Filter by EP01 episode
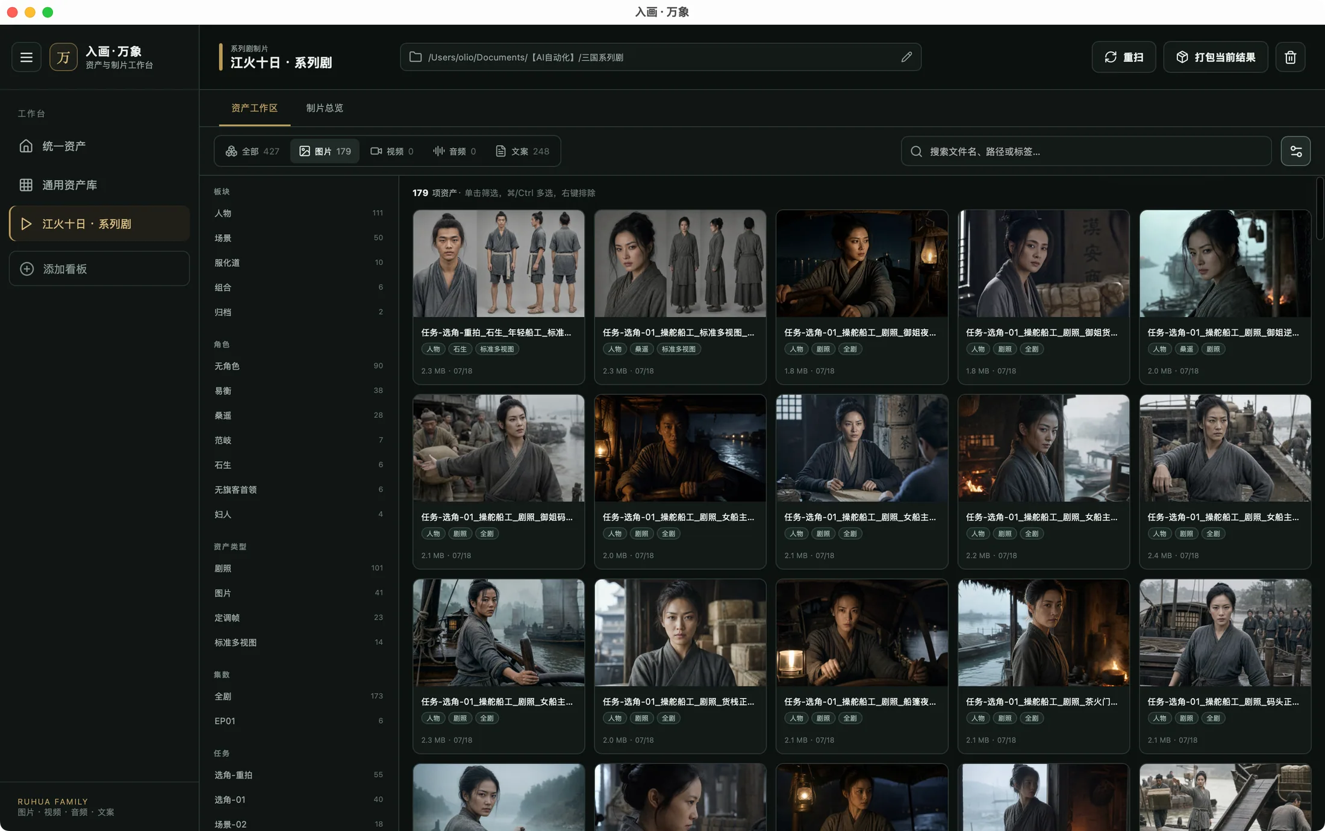Viewport: 1325px width, 831px height. [x=299, y=721]
